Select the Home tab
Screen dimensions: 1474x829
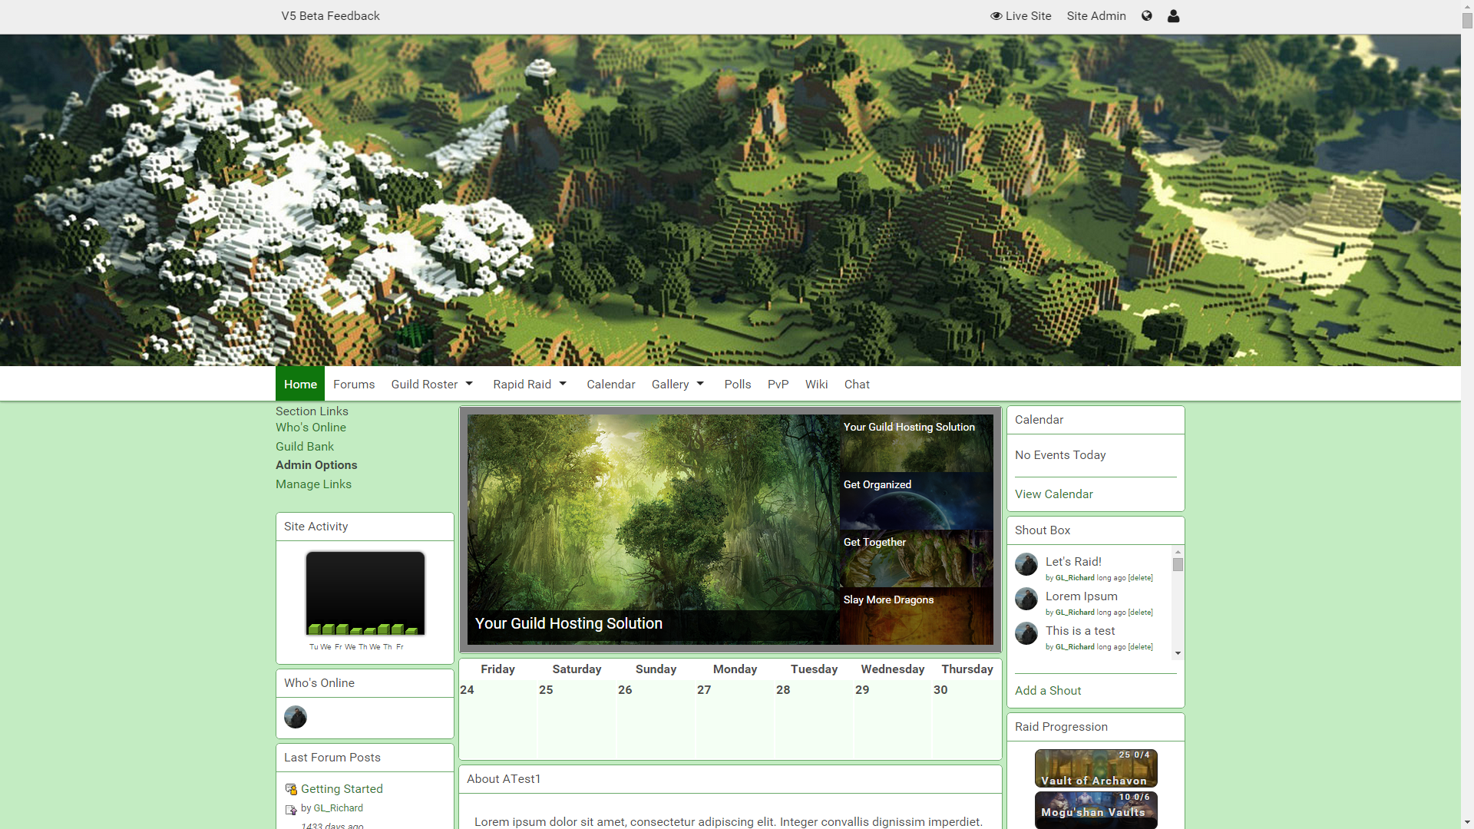point(300,384)
